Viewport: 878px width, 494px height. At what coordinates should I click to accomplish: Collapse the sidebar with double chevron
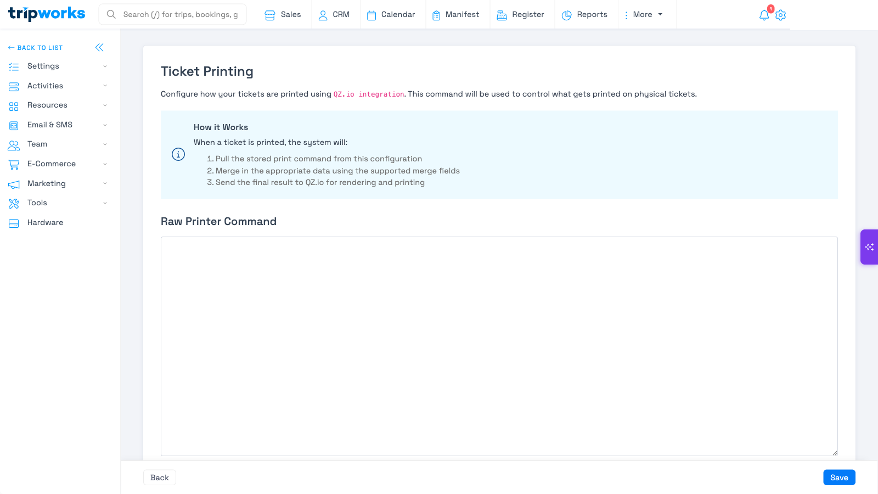tap(99, 48)
